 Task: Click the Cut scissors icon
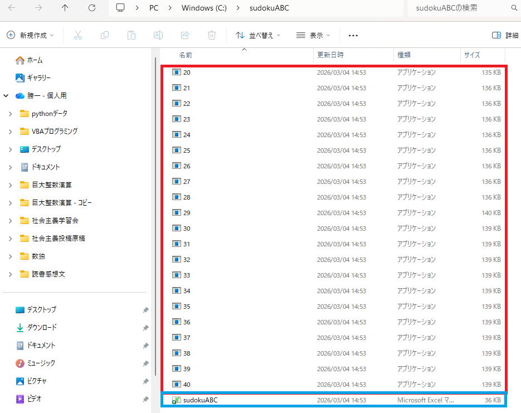coord(78,35)
